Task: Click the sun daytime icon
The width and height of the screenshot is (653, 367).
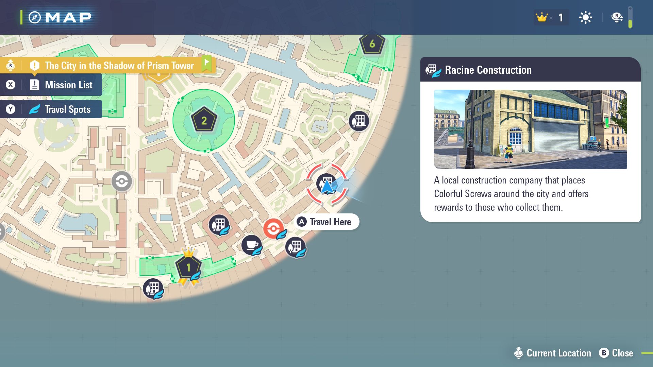Action: (x=585, y=17)
